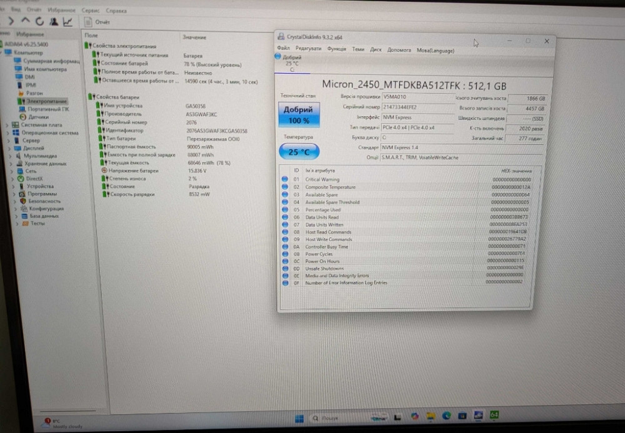Click the Добрий 100 % health status button
Image resolution: width=625 pixels, height=433 pixels.
pos(299,114)
